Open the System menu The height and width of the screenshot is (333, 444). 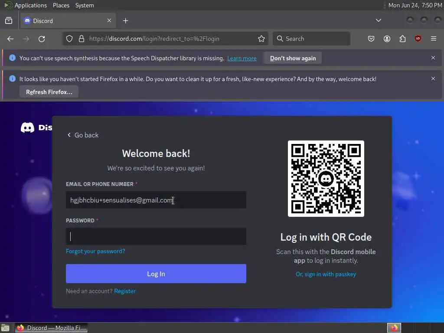pyautogui.click(x=85, y=5)
